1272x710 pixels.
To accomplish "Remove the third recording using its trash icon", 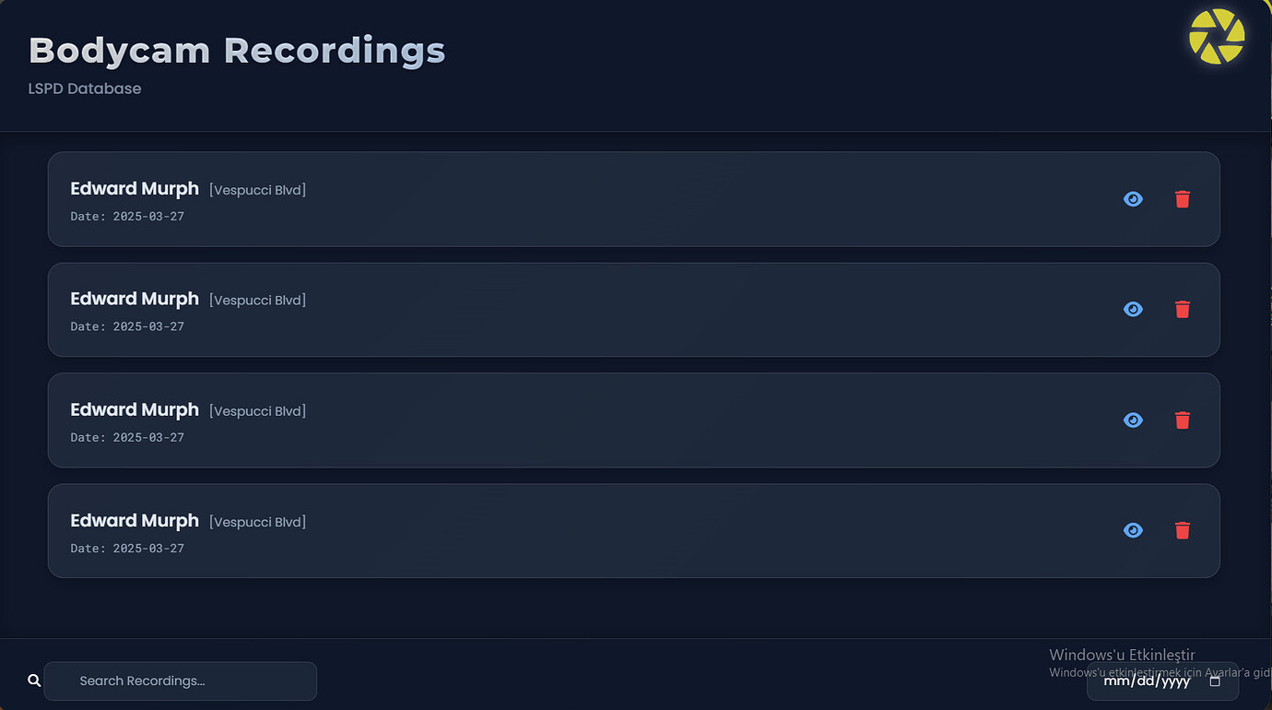I will point(1183,420).
